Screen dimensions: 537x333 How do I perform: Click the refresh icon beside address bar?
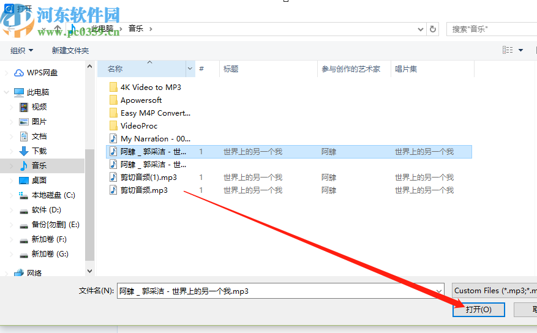433,29
